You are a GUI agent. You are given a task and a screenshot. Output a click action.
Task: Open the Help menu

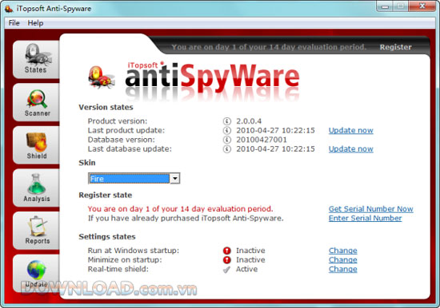point(35,23)
